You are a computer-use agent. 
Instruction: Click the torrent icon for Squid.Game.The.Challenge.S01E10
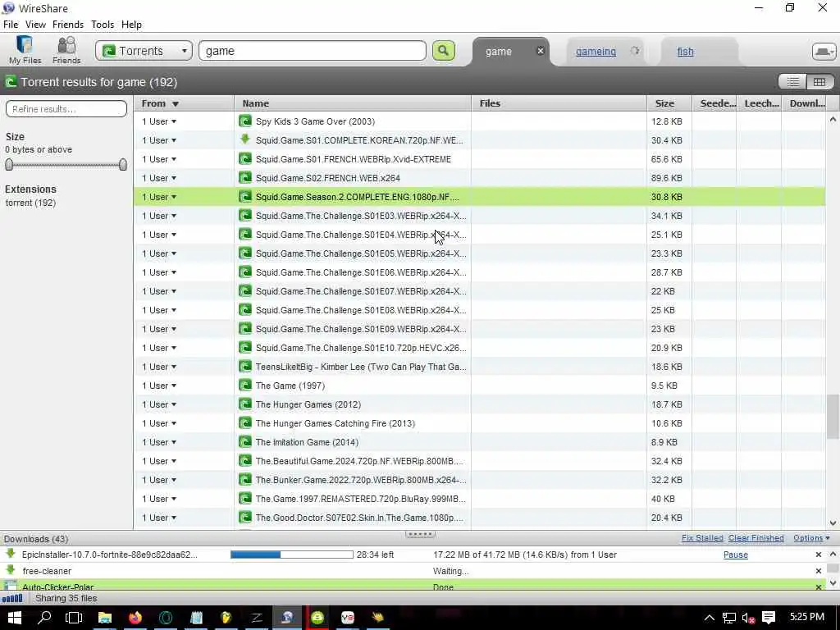245,347
